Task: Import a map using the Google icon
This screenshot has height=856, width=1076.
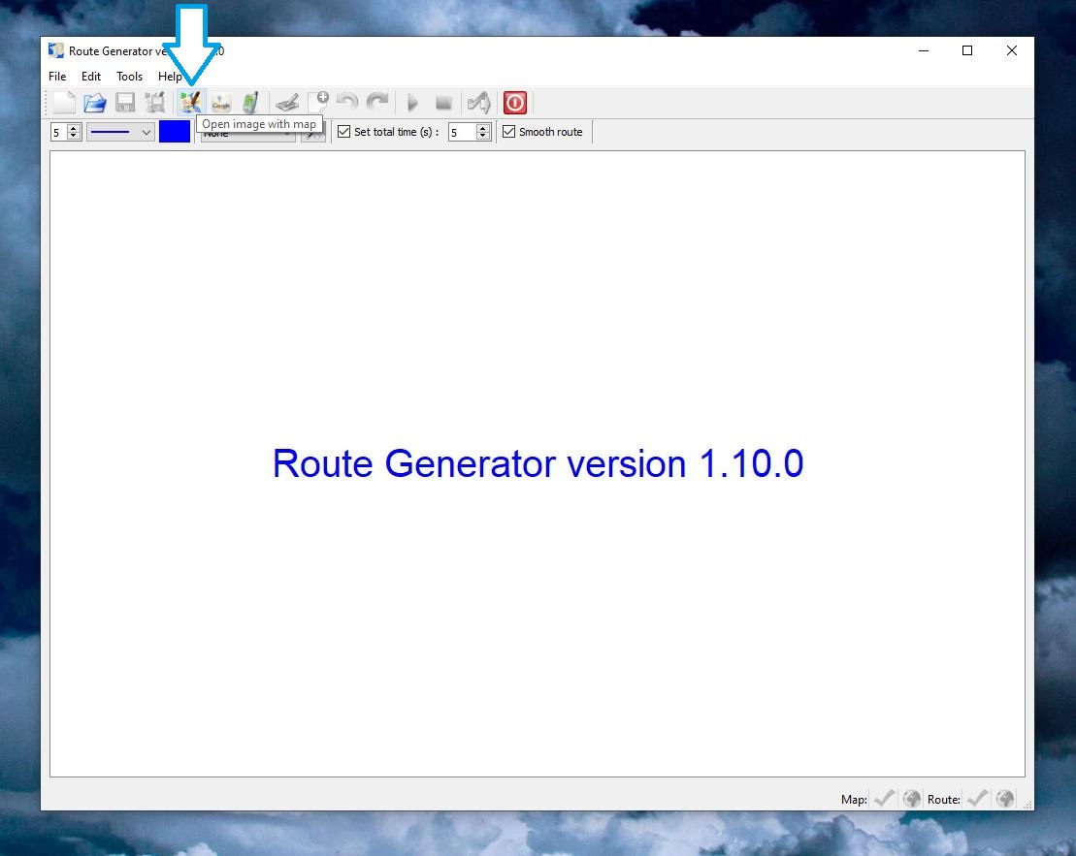Action: point(221,103)
